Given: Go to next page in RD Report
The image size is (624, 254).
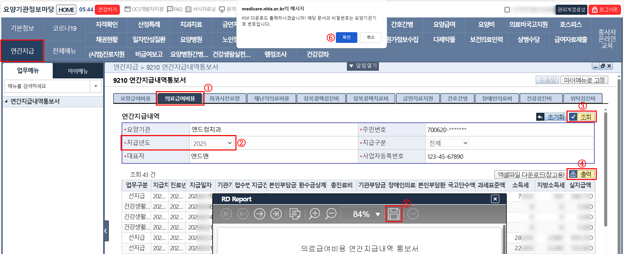Looking at the screenshot, I should point(259,214).
